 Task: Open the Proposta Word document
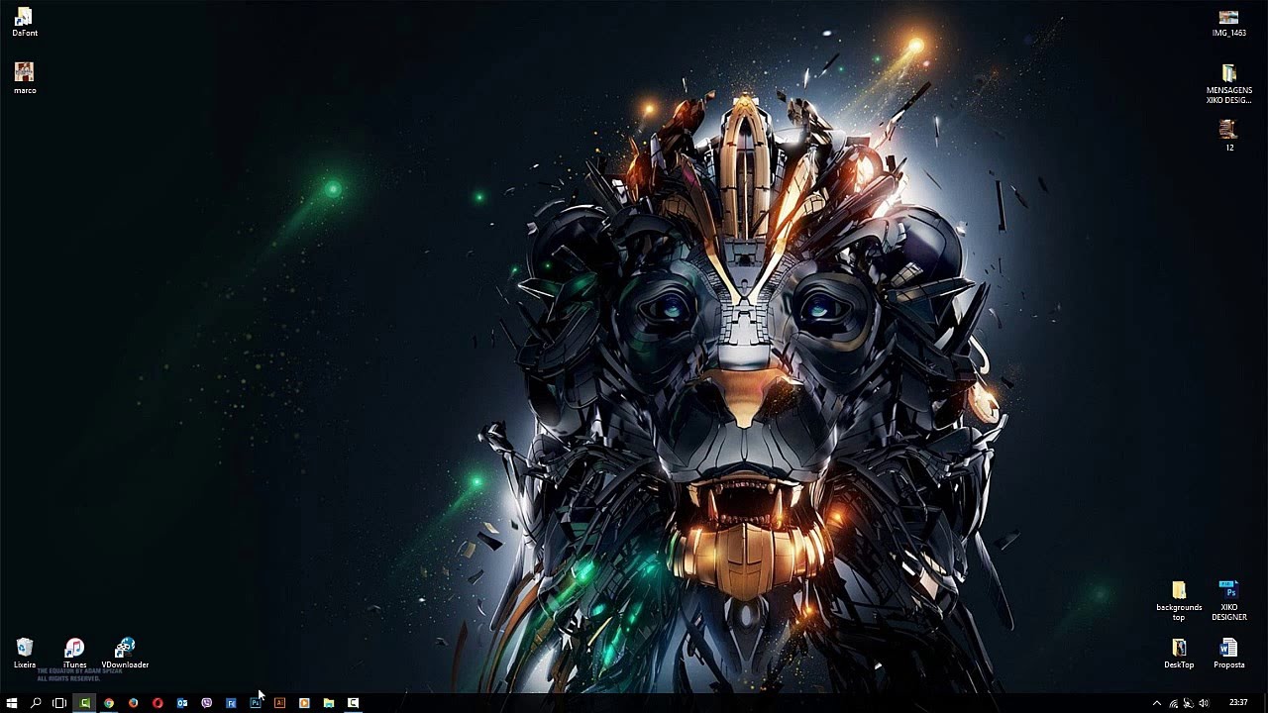(1228, 654)
